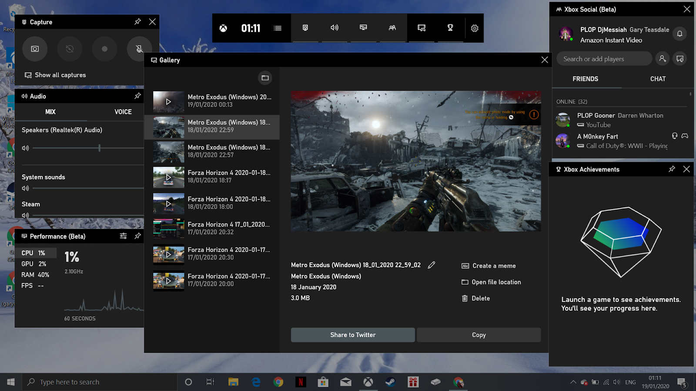Pin the Performance widget
This screenshot has height=391, width=696.
coord(137,236)
